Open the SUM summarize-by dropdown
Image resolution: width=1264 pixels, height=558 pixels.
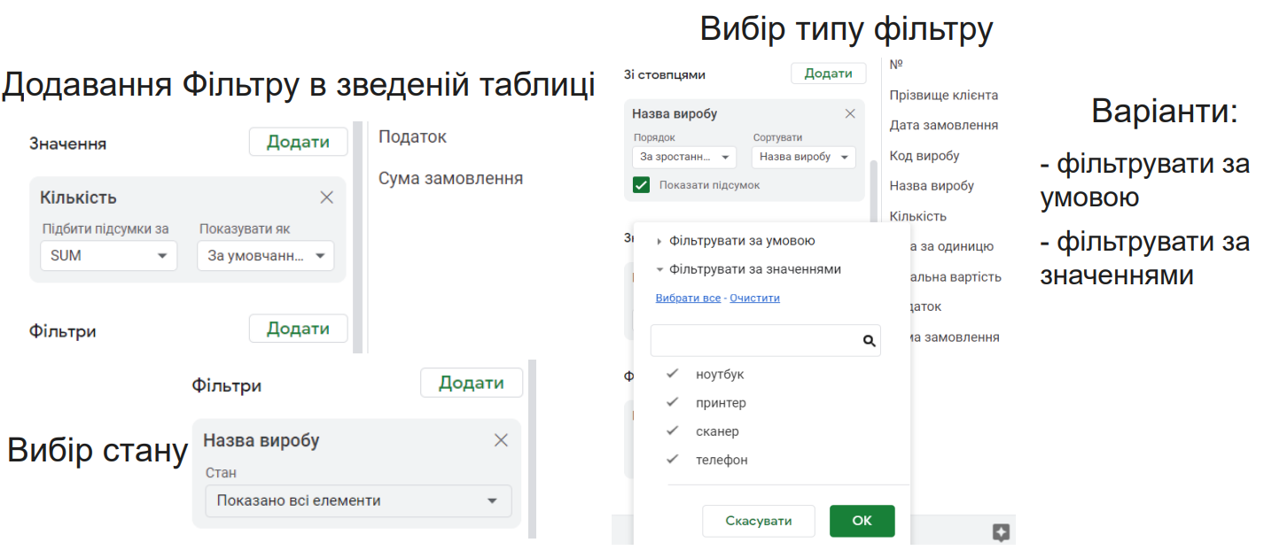(x=108, y=256)
